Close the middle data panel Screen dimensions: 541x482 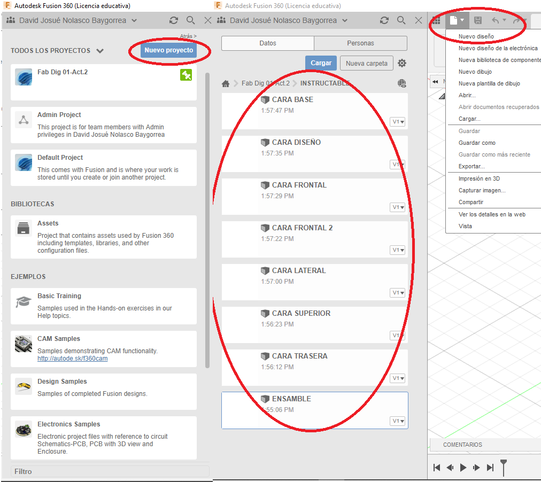pyautogui.click(x=419, y=20)
